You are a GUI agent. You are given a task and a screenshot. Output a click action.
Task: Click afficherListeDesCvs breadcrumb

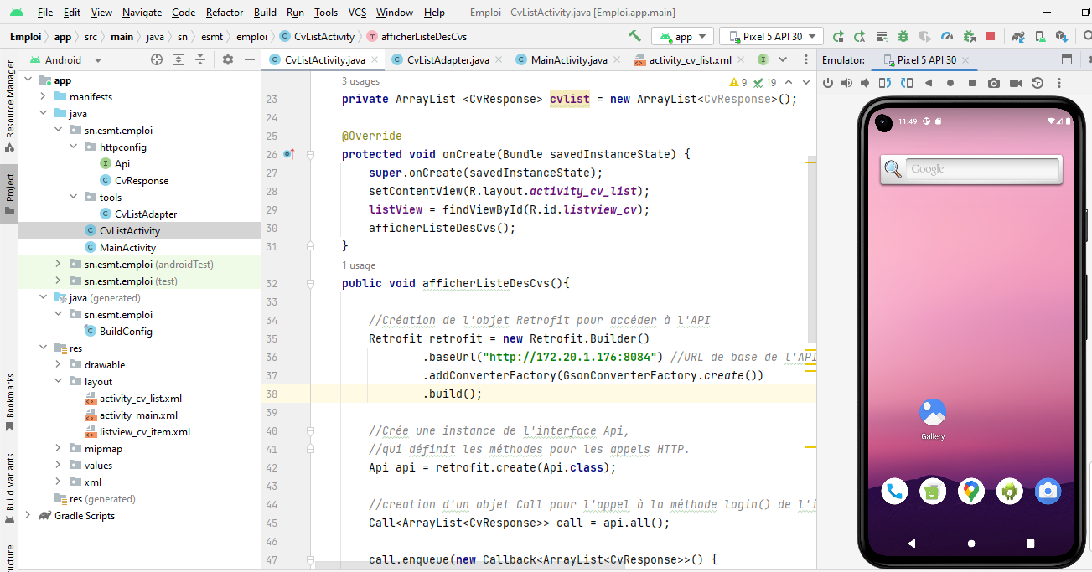coord(417,37)
